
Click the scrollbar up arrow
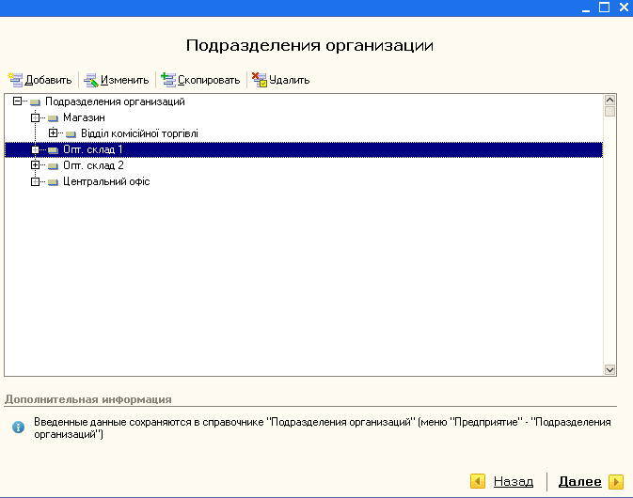609,100
